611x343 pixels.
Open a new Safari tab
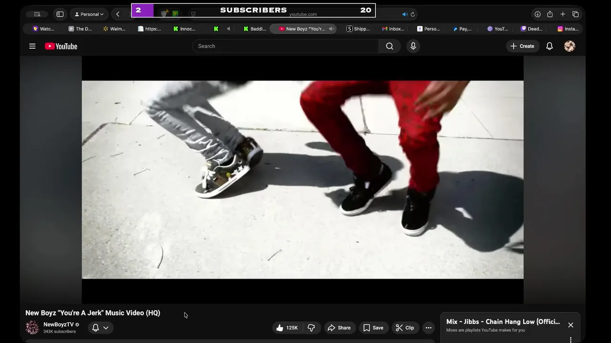pos(563,14)
